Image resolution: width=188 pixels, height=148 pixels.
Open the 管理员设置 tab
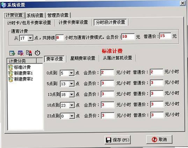pyautogui.click(x=58, y=15)
